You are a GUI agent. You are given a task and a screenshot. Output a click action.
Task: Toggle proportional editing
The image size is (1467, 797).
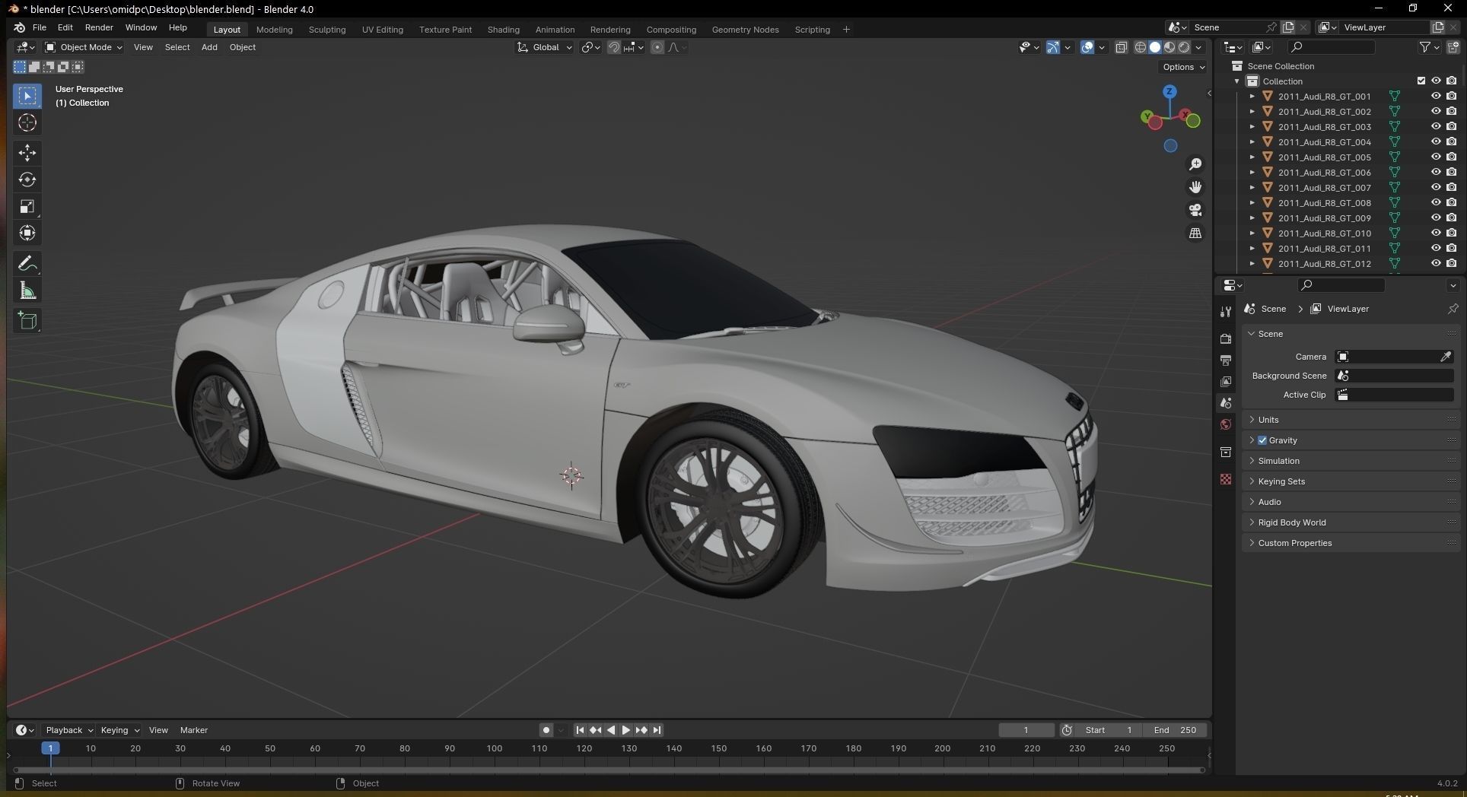tap(657, 47)
